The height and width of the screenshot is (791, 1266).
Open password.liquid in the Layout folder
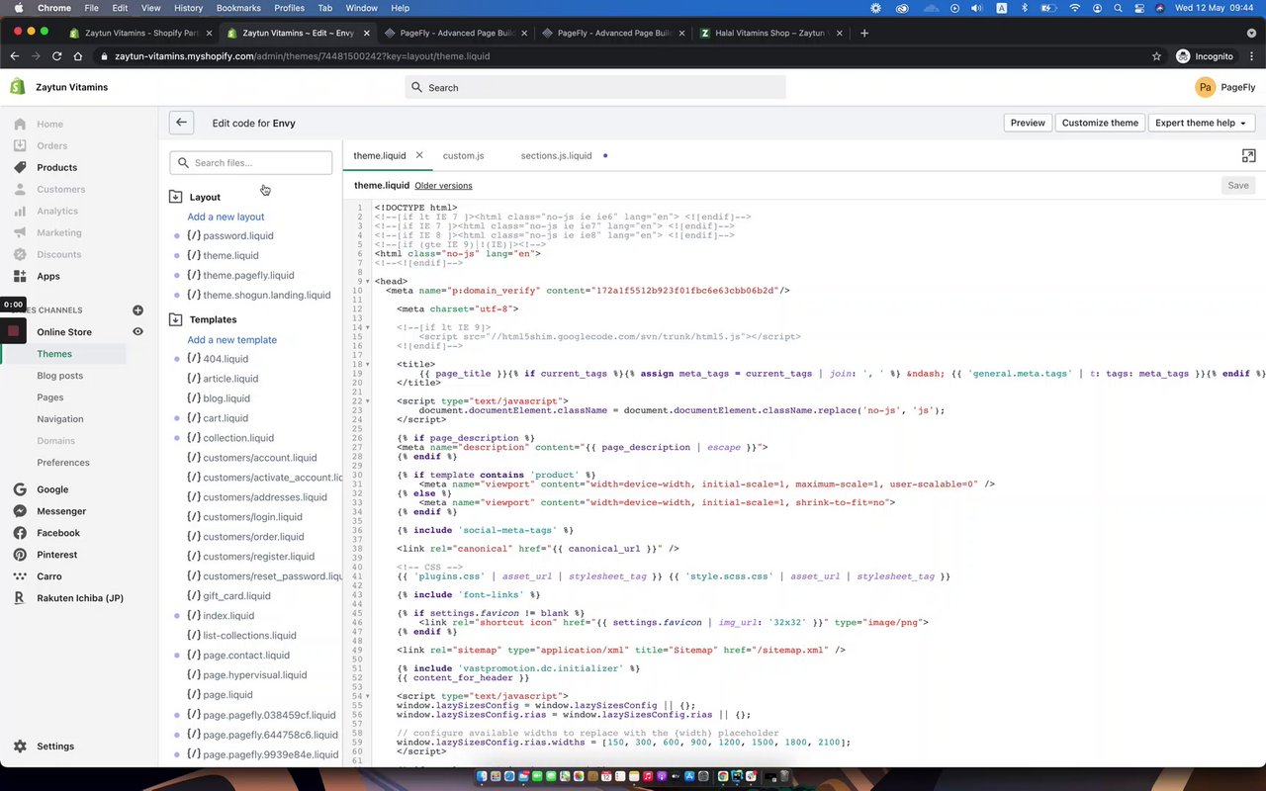pos(237,236)
